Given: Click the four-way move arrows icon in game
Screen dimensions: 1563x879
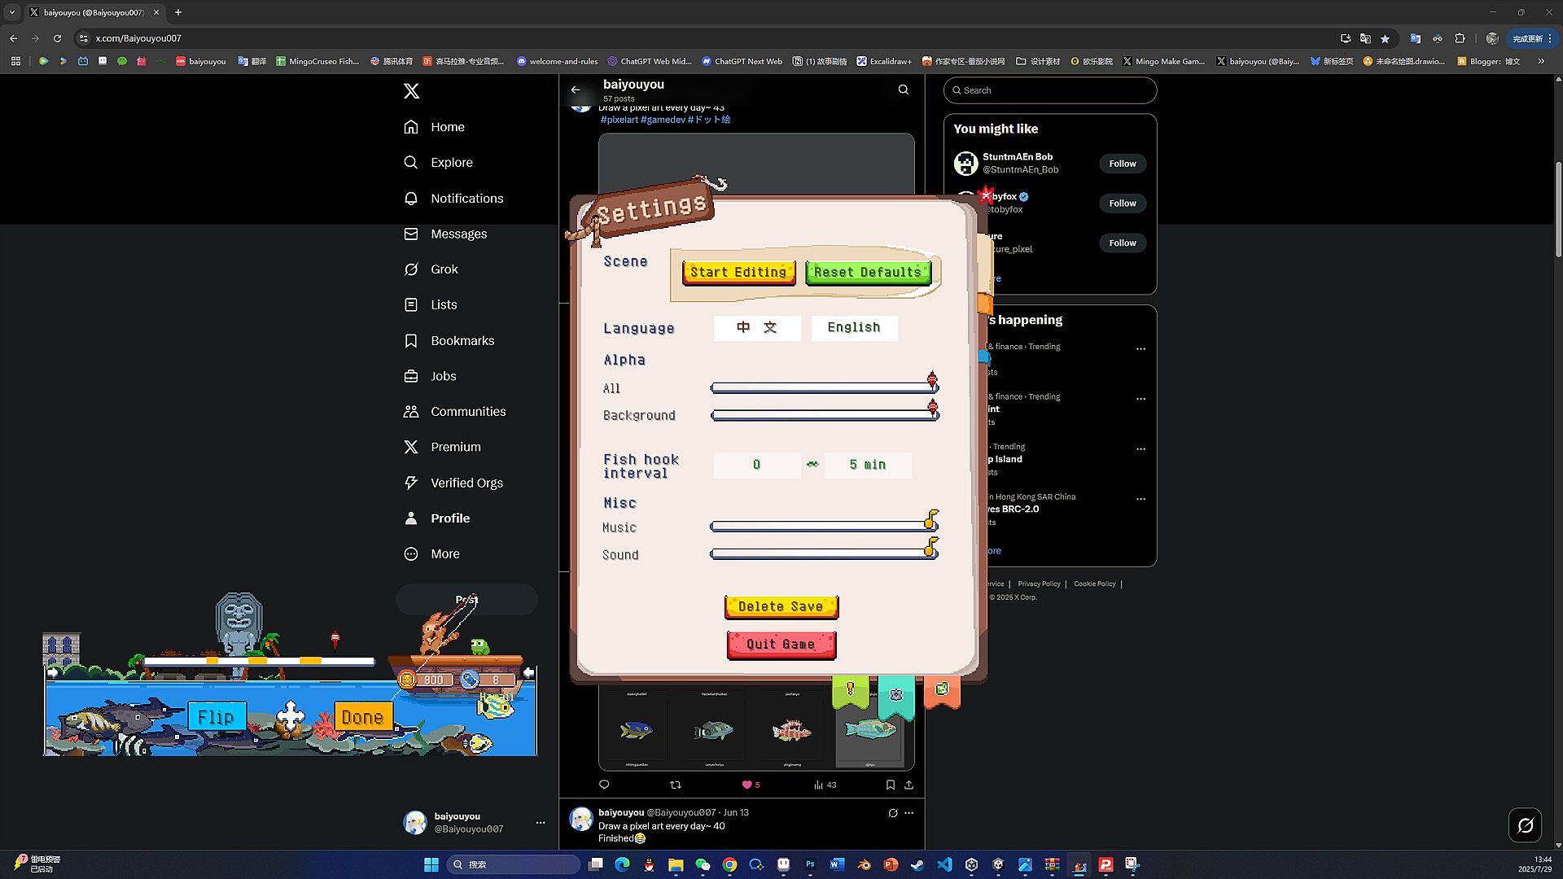Looking at the screenshot, I should (290, 716).
